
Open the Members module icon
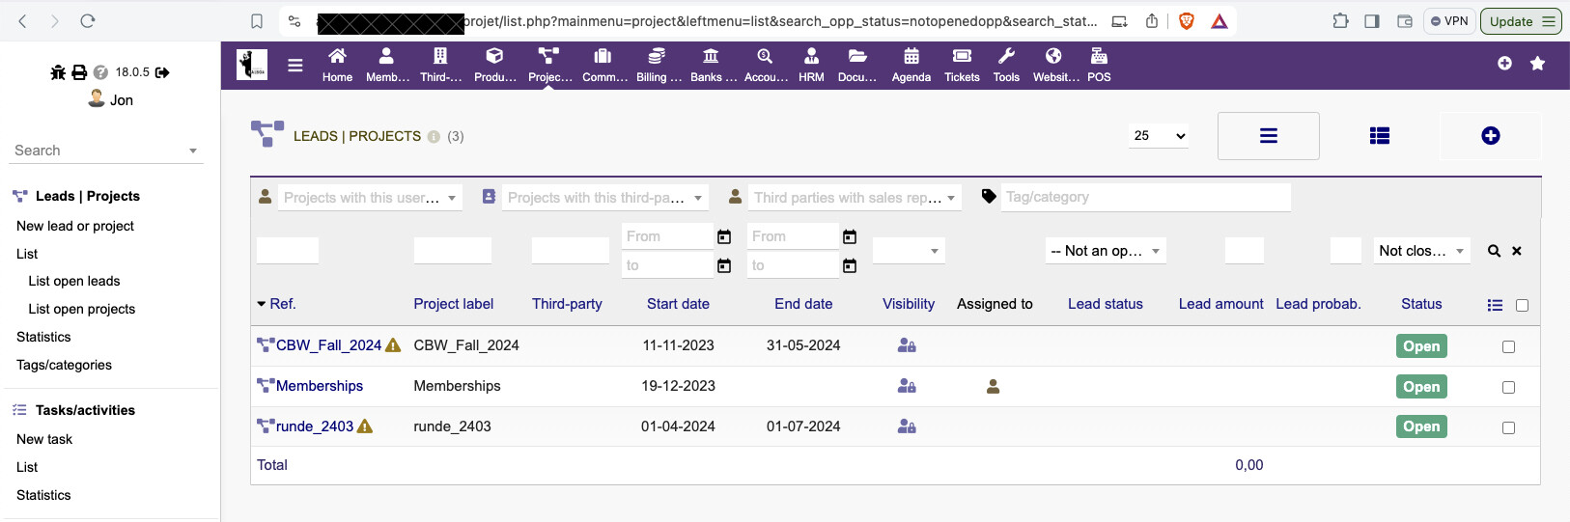(386, 56)
